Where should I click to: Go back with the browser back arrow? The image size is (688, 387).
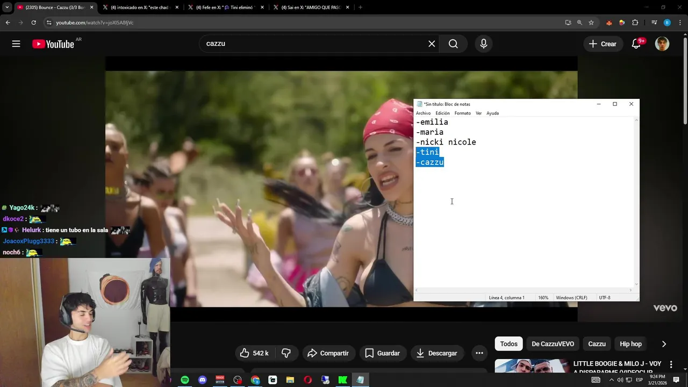point(8,23)
